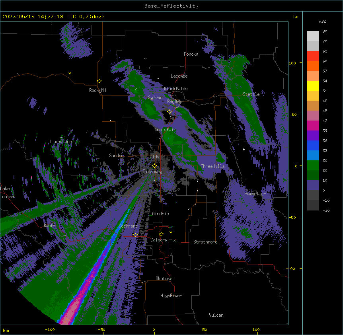Click the RockyMH label
343x335 pixels.
pyautogui.click(x=97, y=90)
